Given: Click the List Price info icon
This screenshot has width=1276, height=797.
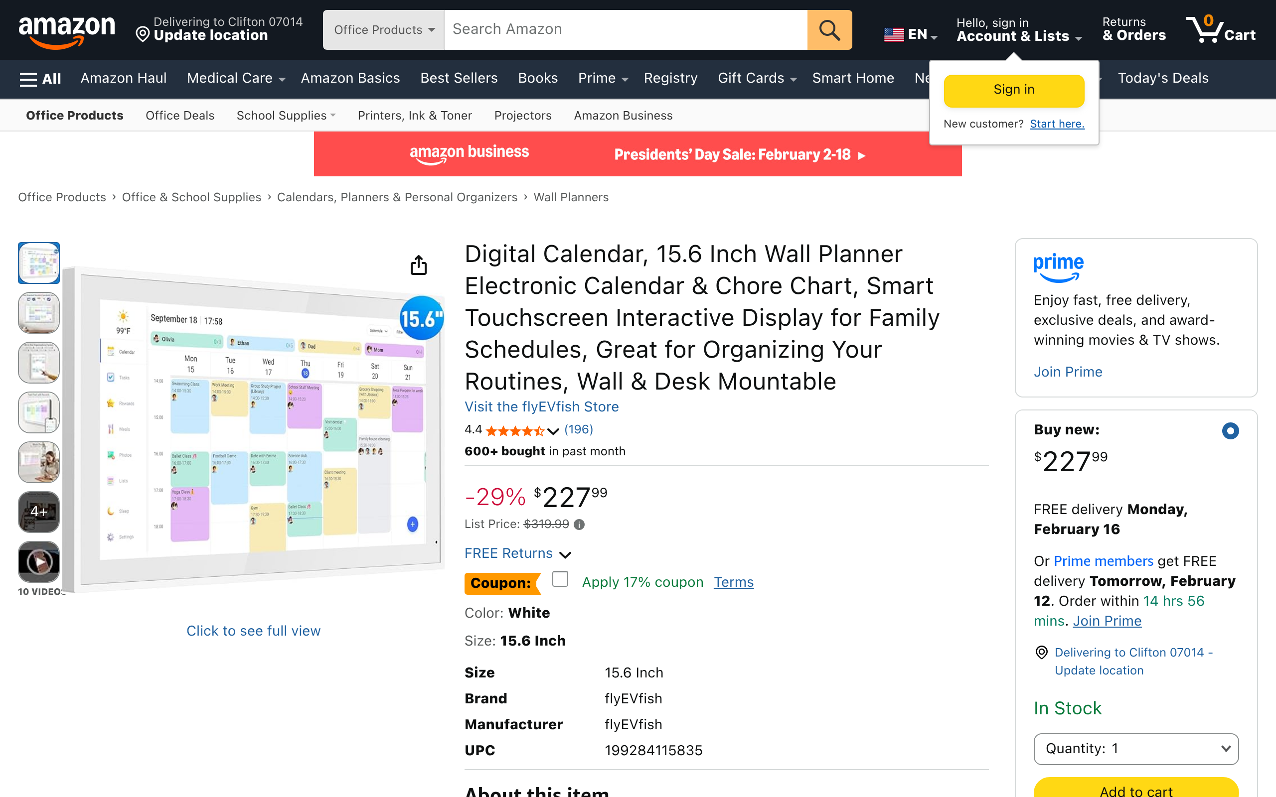Looking at the screenshot, I should click(x=579, y=525).
